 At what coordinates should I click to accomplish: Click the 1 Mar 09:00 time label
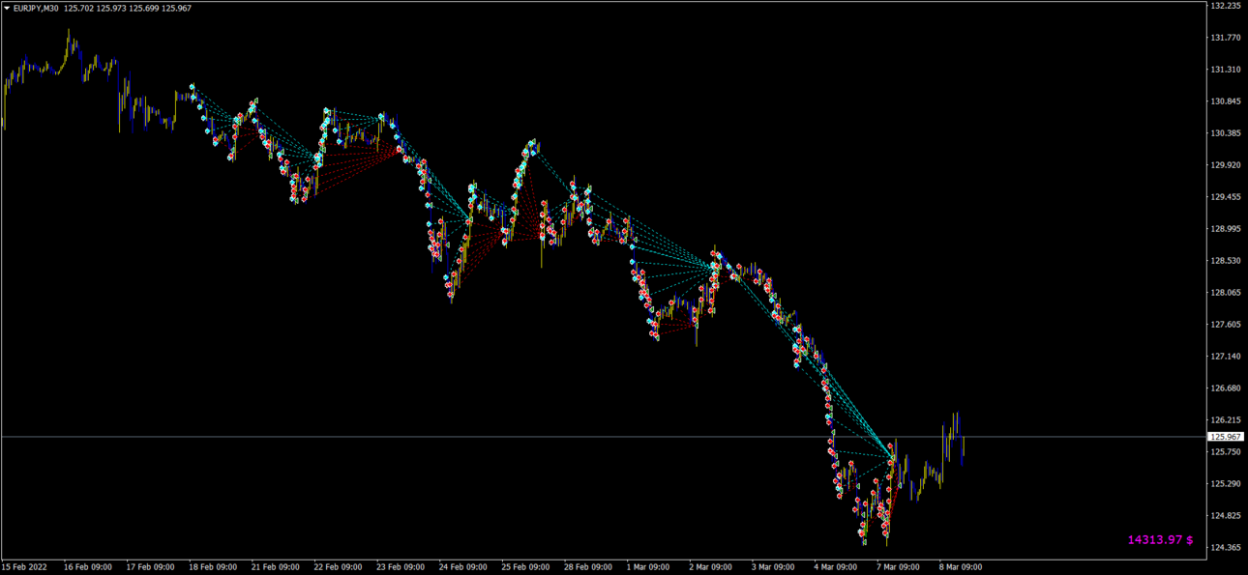[649, 567]
